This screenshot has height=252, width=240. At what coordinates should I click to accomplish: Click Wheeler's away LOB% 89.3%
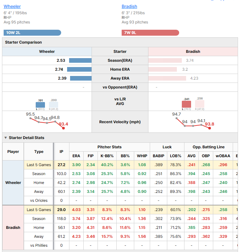pos(176,192)
